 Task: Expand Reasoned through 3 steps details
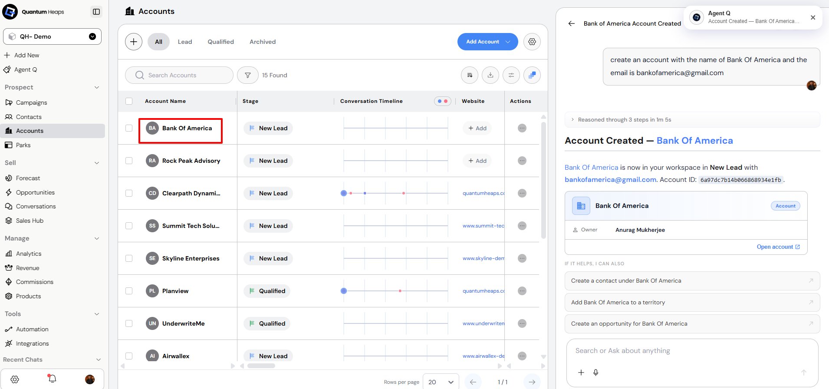click(x=692, y=120)
